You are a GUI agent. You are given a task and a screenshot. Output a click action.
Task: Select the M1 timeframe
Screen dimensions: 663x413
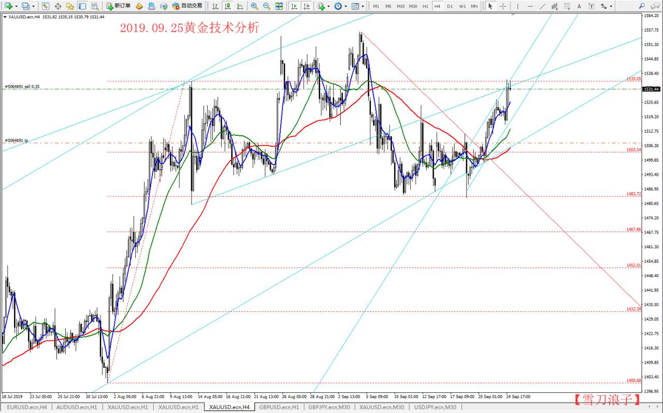(376, 6)
